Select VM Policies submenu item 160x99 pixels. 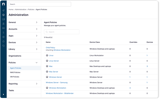point(15,77)
